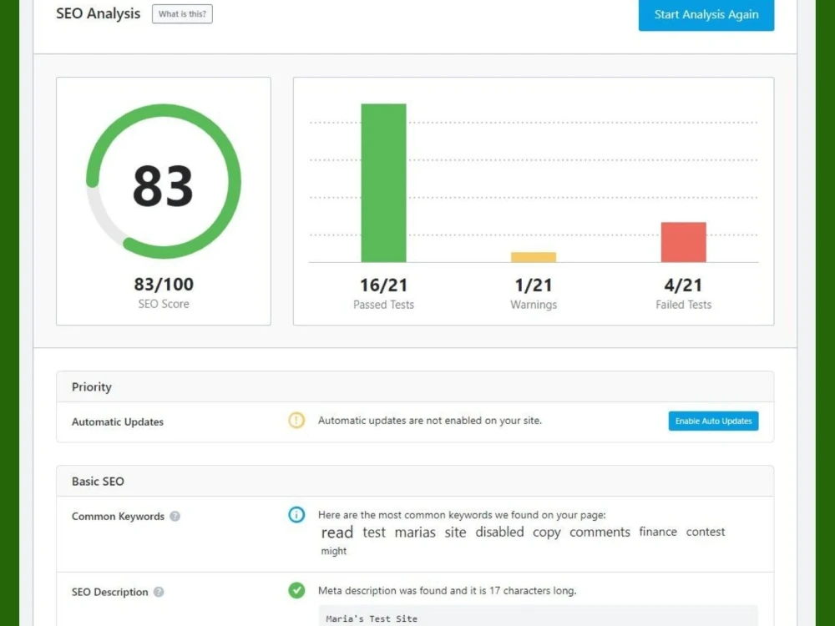
Task: Click the 4/21 Failed Tests value
Action: (x=684, y=285)
